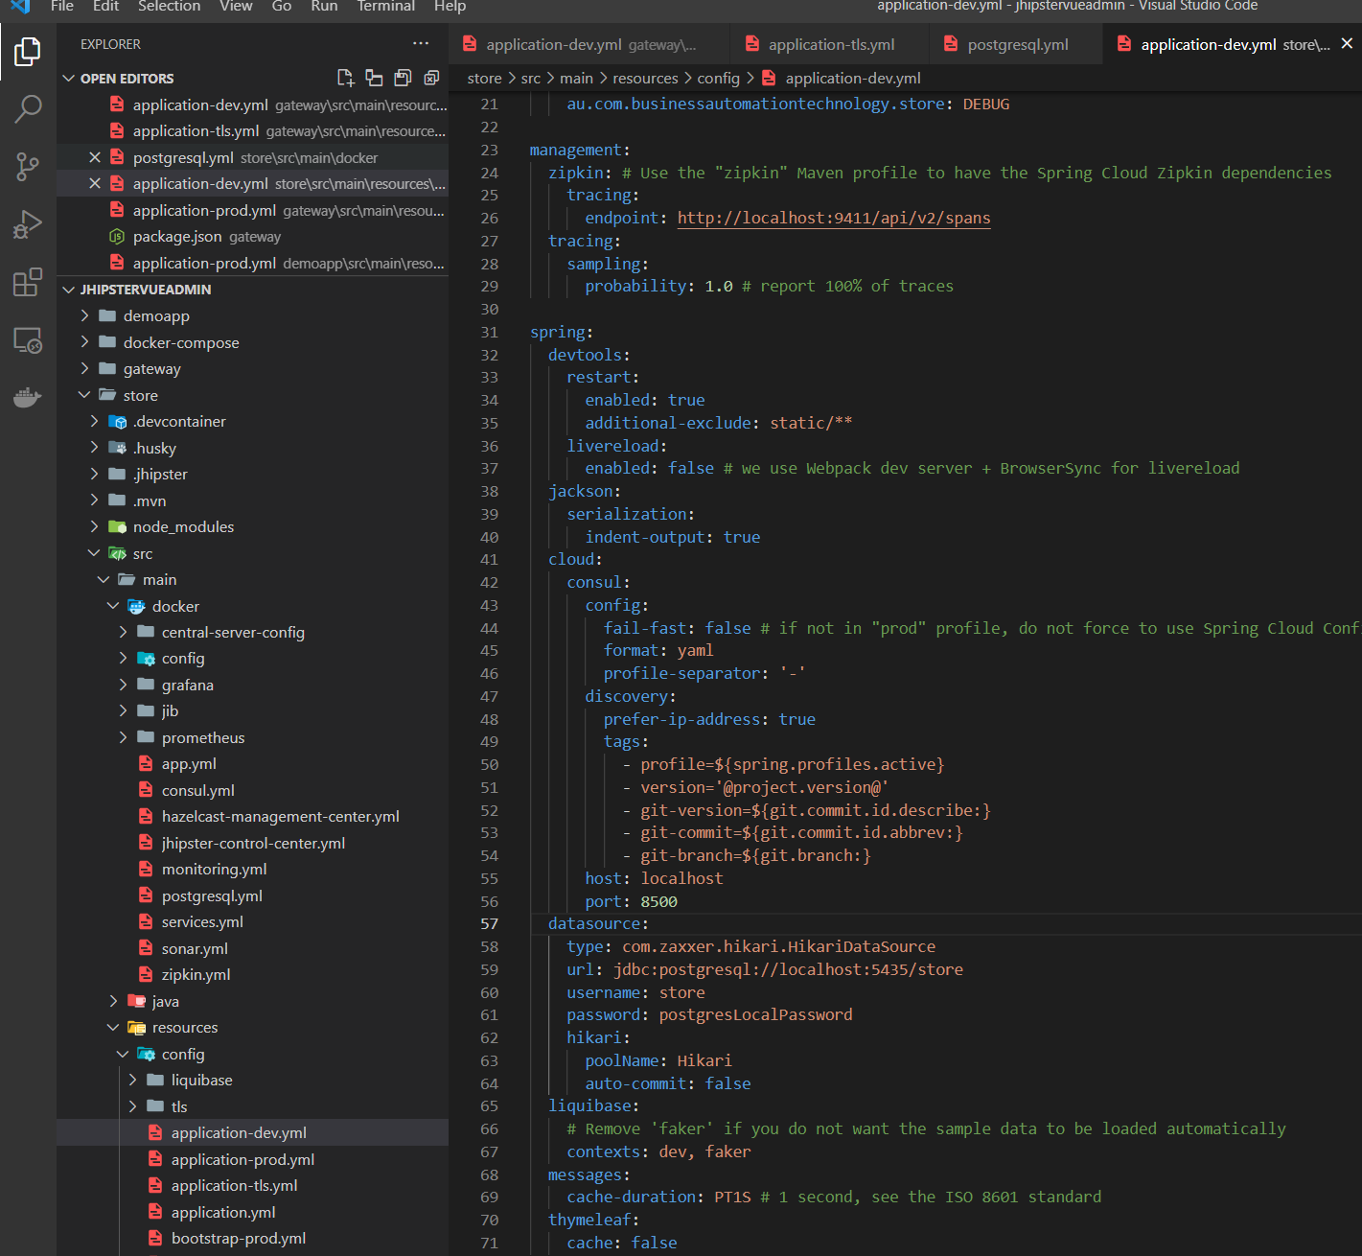Select application-prod.yml demoapp in Open Editors
Screen dimensions: 1362x1256
point(253,263)
